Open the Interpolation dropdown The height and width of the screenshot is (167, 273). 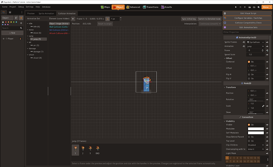[210, 24]
